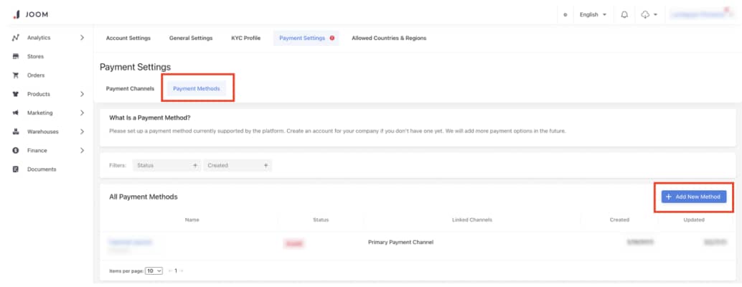Add a Created date filter
Viewport: 742px width, 287px height.
tap(237, 166)
